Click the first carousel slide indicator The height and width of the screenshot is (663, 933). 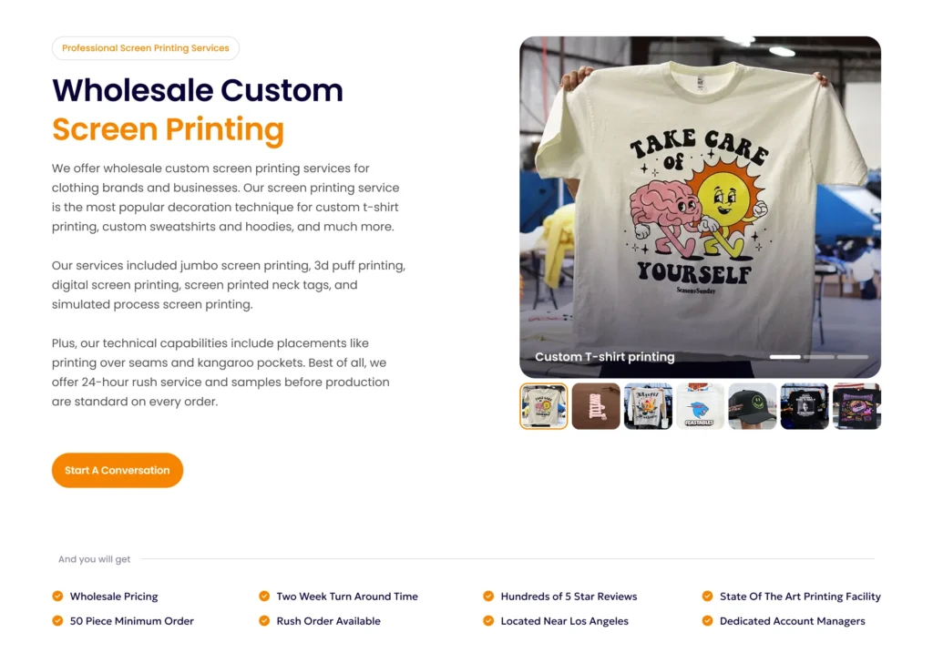[x=784, y=357]
